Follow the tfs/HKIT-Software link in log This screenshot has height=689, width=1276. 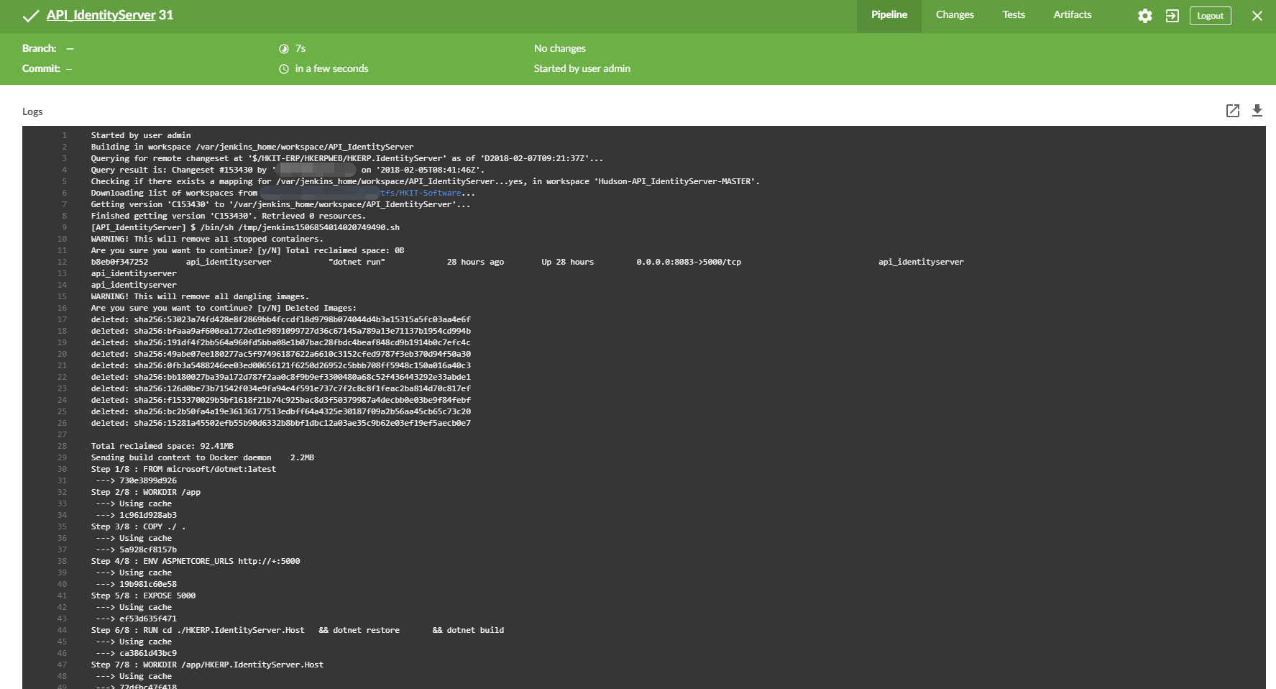[x=421, y=193]
